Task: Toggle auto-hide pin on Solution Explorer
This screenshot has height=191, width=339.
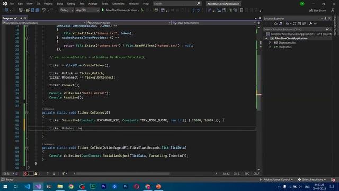Action: 325,19
